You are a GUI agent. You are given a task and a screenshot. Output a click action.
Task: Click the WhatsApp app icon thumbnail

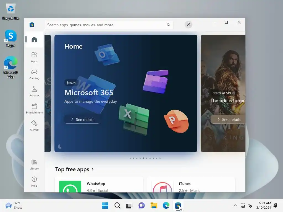pyautogui.click(x=70, y=187)
